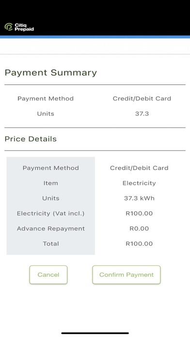Viewport: 190px width, 337px height.
Task: Click the summary Credit/Debit Card value
Action: click(x=142, y=98)
